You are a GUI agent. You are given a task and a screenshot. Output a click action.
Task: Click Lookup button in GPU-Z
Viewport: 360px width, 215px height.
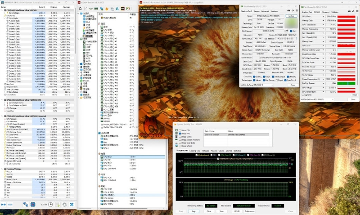291,16
